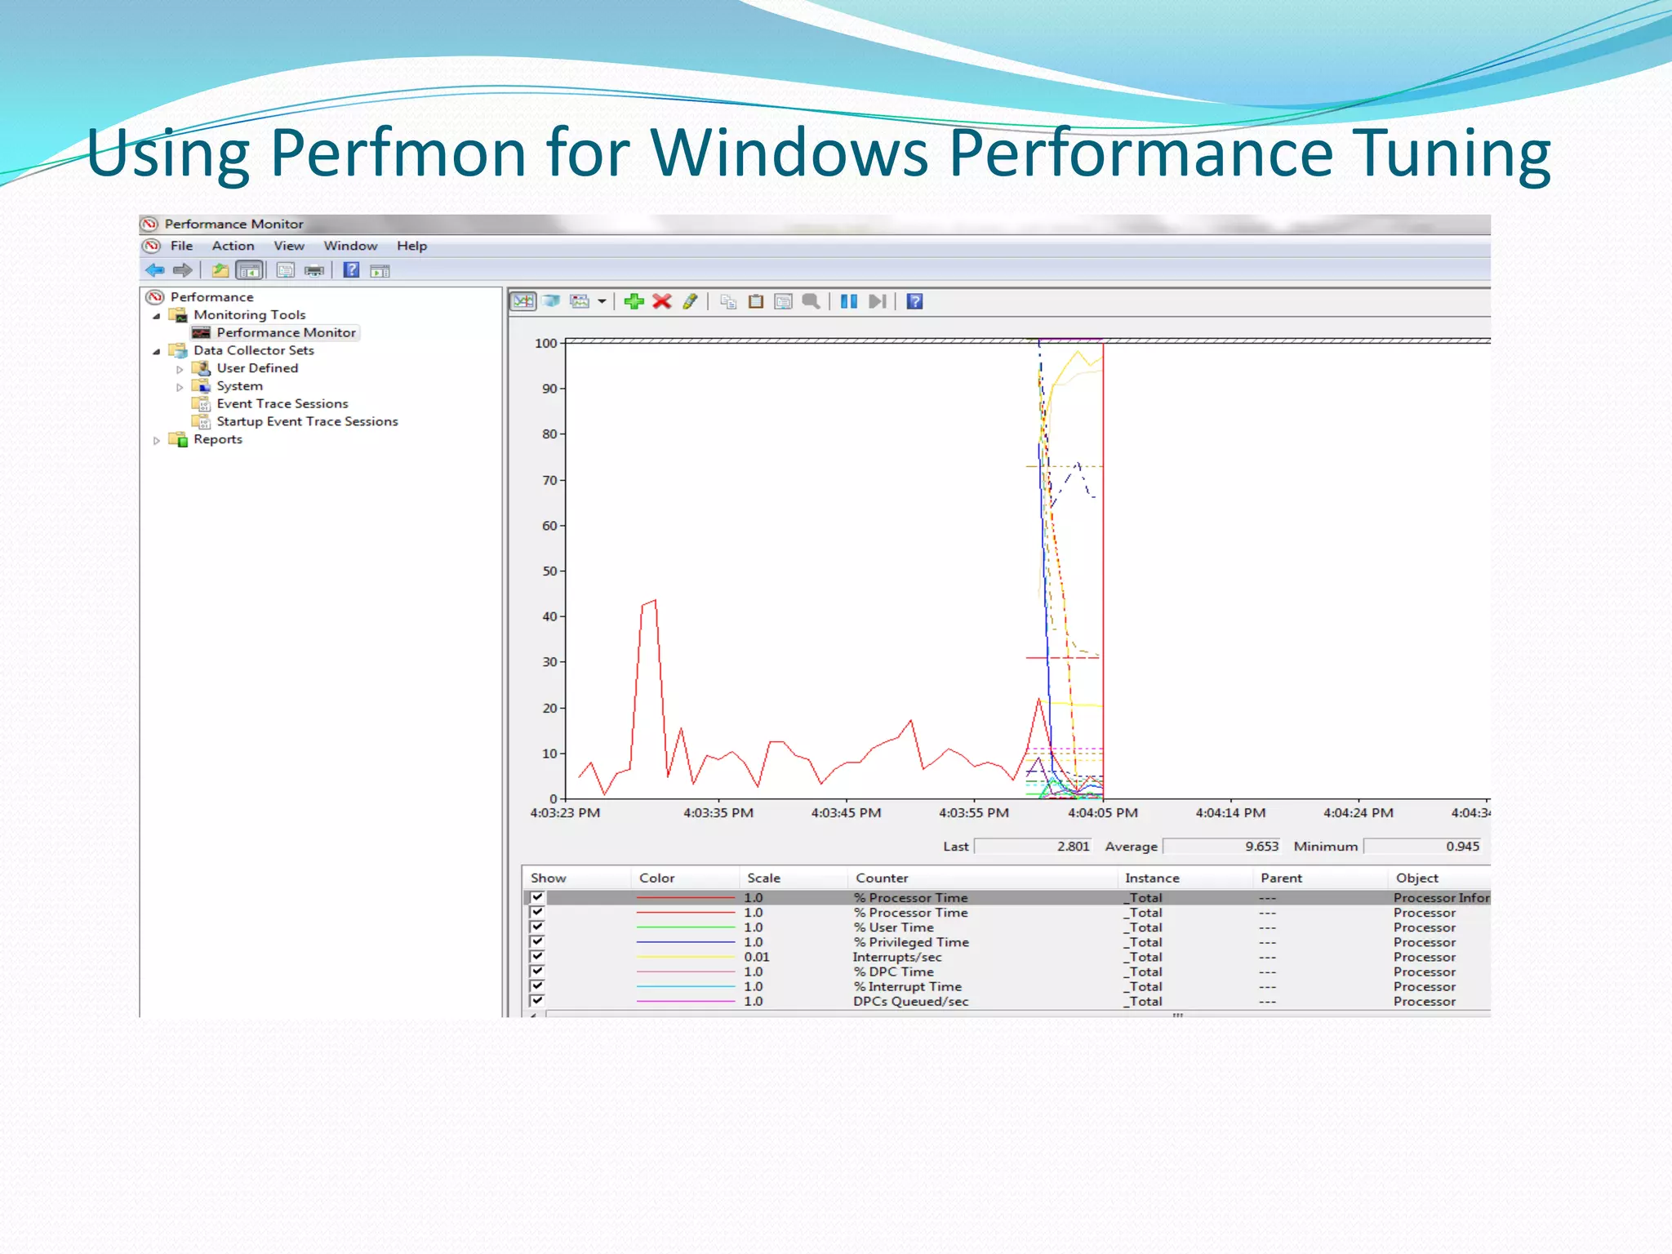Click the yellow color line for Interrupts/sec
Viewport: 1672px width, 1254px height.
point(686,957)
